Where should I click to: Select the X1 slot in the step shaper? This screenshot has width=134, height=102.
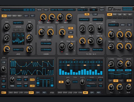point(38,78)
